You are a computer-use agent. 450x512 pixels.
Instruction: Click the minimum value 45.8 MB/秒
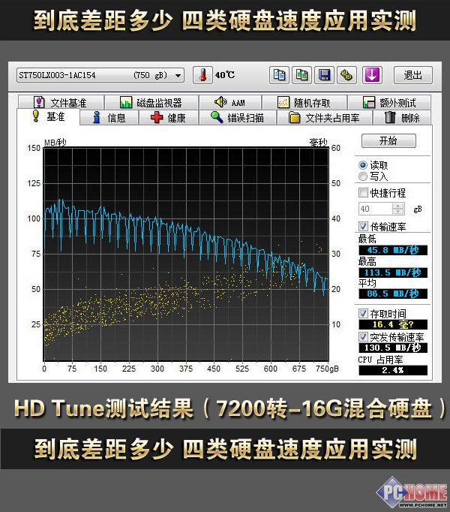click(x=393, y=250)
